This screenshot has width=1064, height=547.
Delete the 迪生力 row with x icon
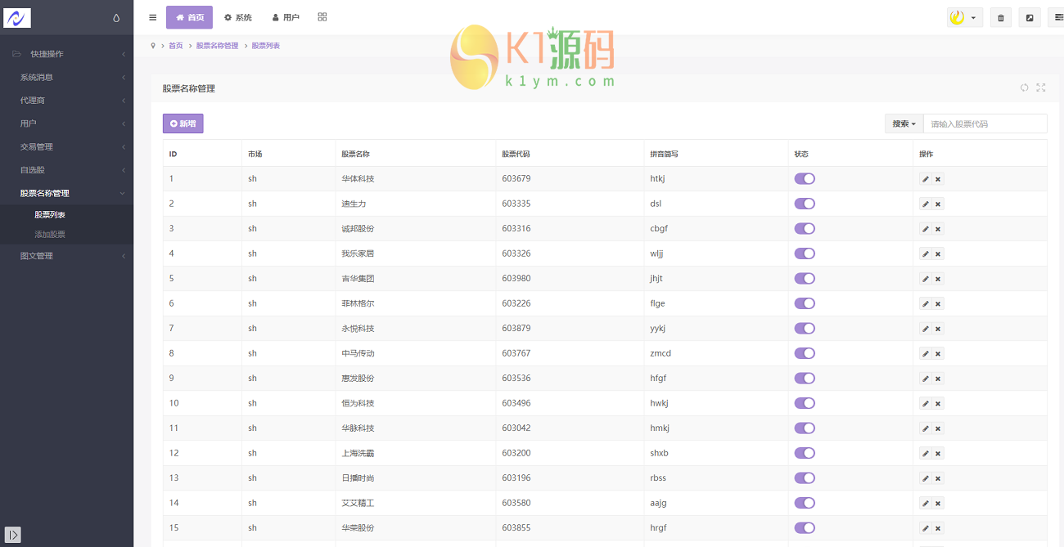(938, 204)
